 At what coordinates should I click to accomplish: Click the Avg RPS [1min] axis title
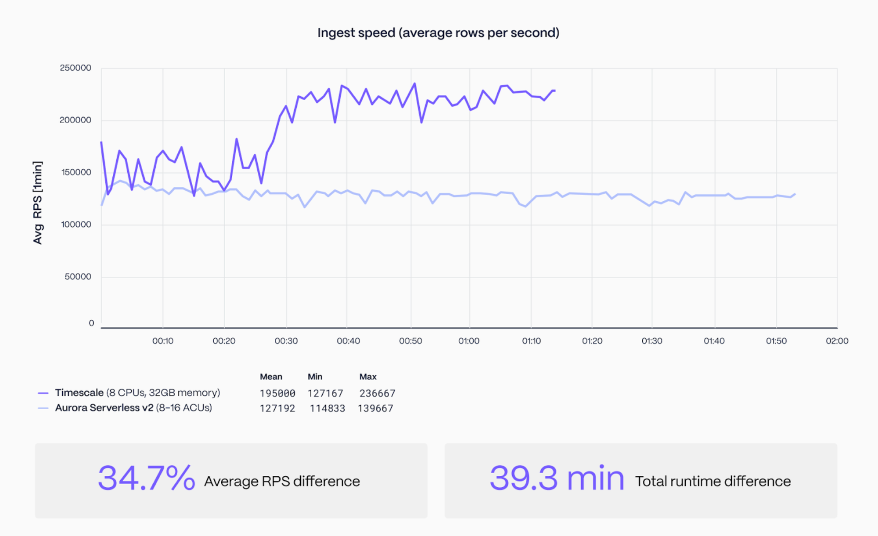point(38,203)
